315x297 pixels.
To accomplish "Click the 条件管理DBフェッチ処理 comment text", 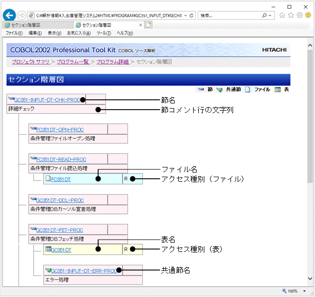I will (57, 239).
